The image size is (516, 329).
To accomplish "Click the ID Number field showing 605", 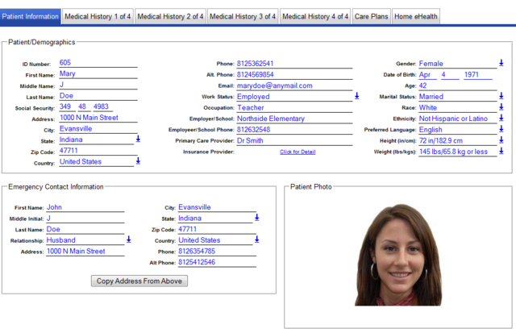I will coord(98,63).
